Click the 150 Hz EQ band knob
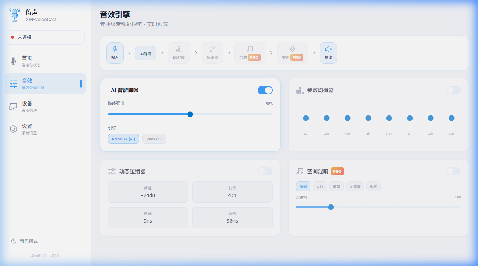 327,118
